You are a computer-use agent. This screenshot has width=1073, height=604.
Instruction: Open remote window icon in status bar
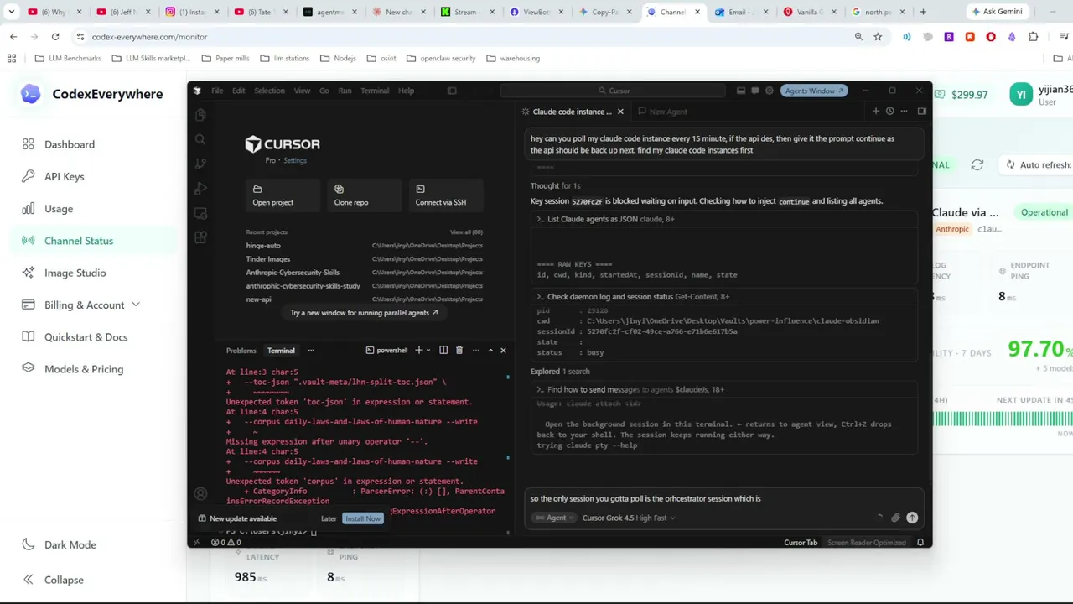coord(196,543)
